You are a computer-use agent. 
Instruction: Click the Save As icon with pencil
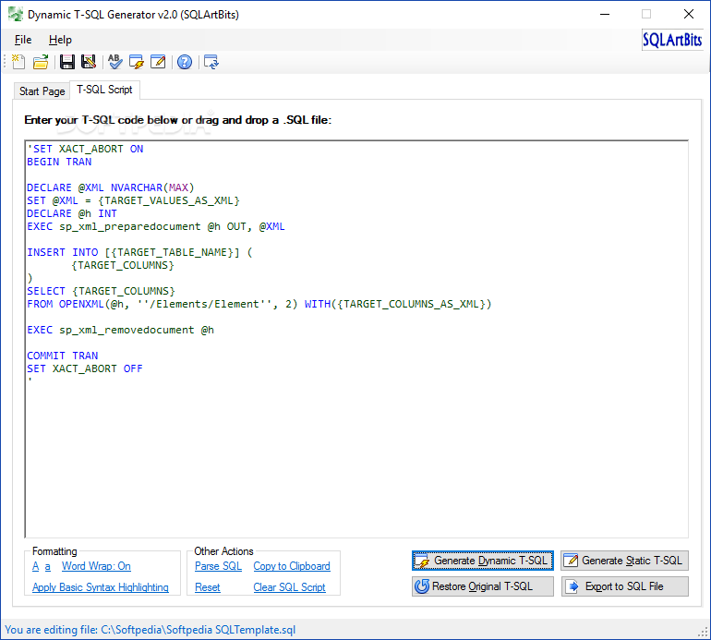[89, 62]
